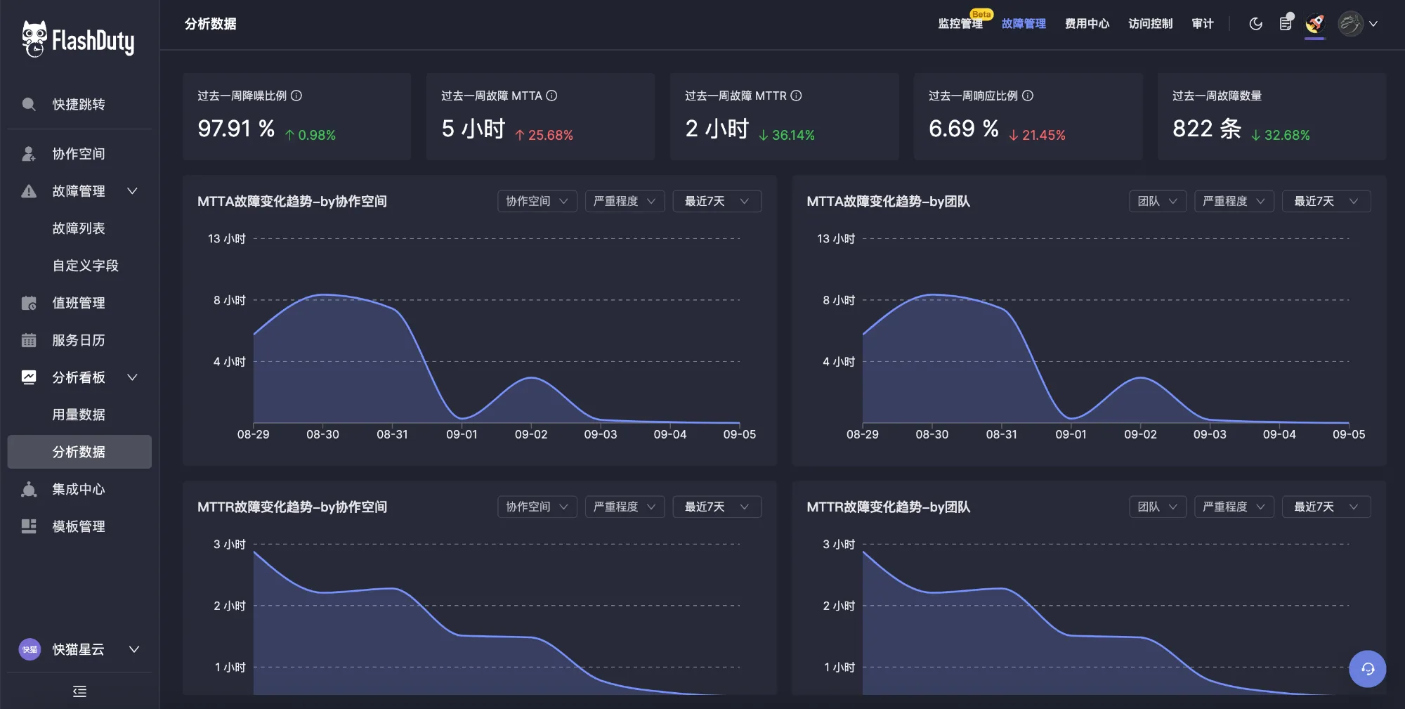Switch to 故障管理 top tab

coord(1024,24)
